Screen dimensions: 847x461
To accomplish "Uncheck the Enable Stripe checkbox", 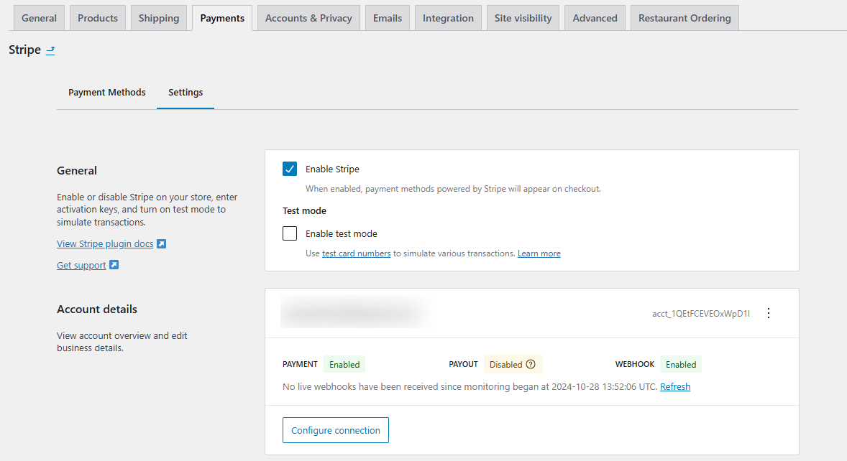I will pyautogui.click(x=290, y=169).
